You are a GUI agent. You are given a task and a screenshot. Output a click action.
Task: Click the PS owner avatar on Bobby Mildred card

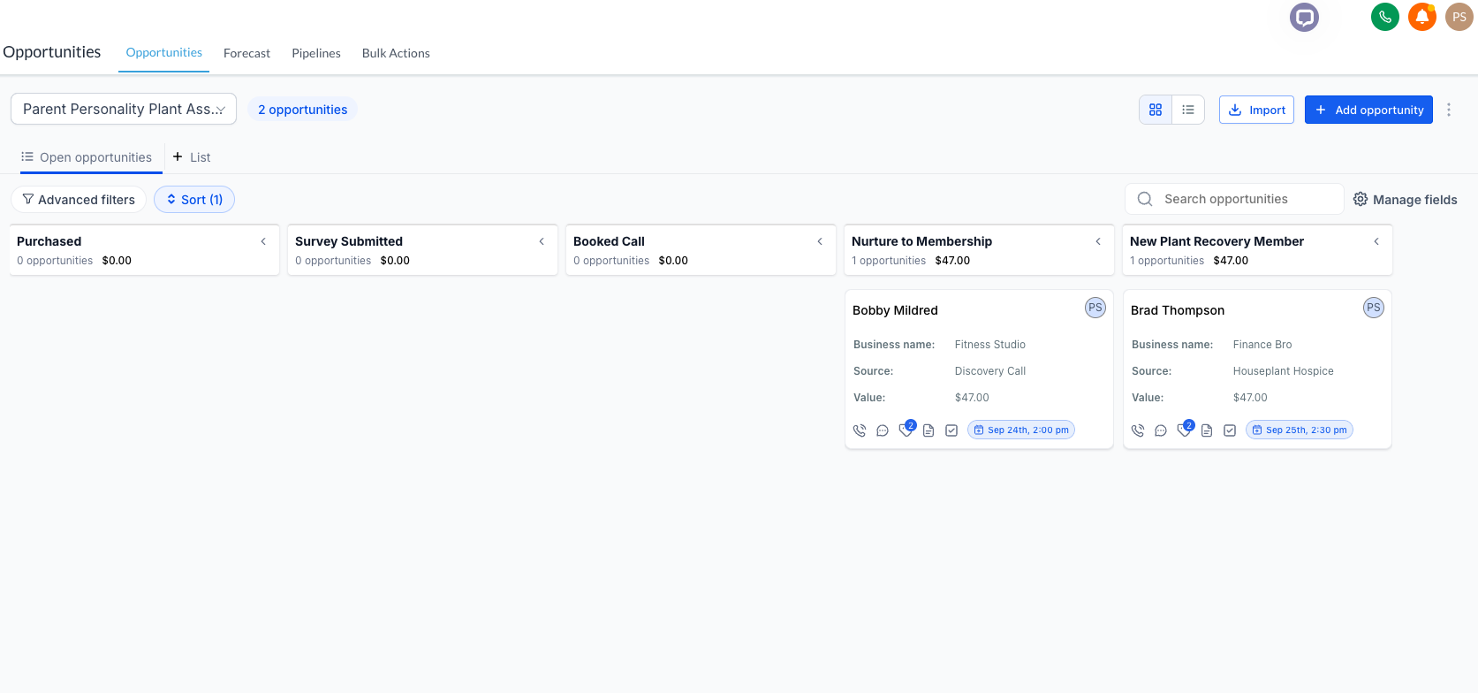point(1095,308)
